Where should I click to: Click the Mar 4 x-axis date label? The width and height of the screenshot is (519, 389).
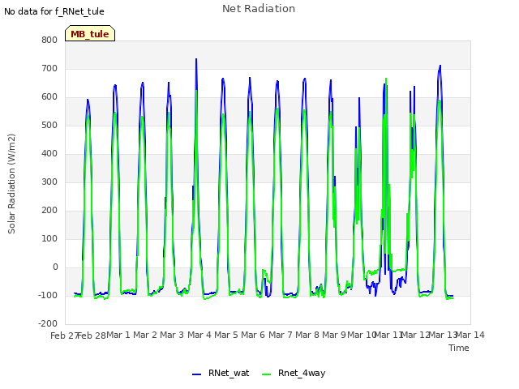tap(199, 335)
